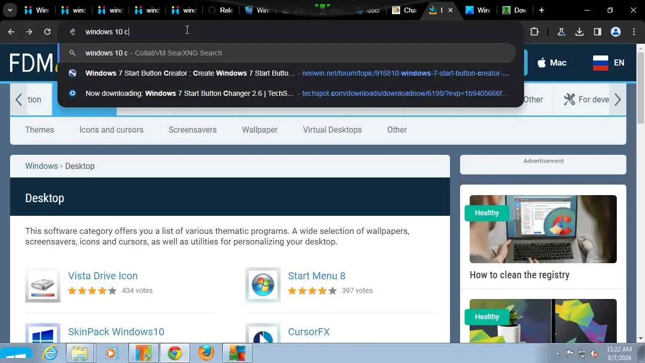Screen dimensions: 645x363
Task: Switch to the 'Dow' tab
Action: coord(514,10)
